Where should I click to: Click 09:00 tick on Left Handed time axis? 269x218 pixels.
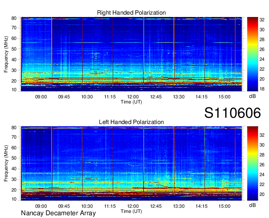(41, 206)
